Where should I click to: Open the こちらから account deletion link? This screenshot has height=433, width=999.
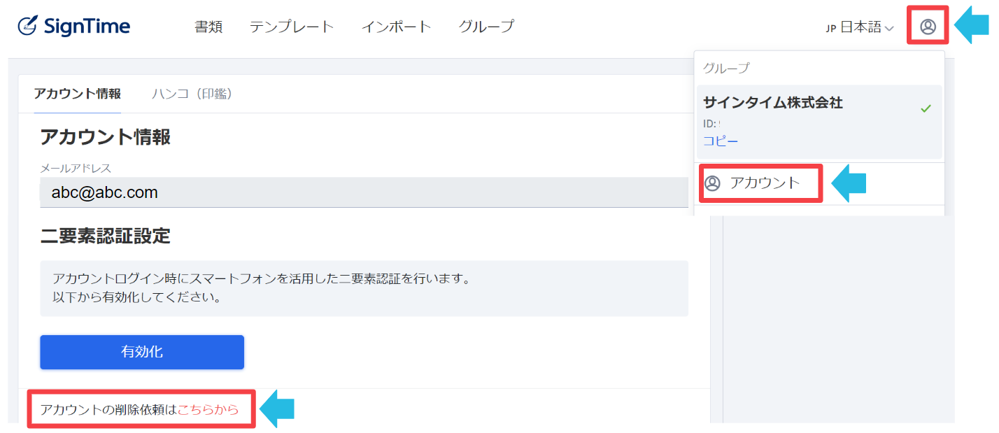tap(208, 410)
